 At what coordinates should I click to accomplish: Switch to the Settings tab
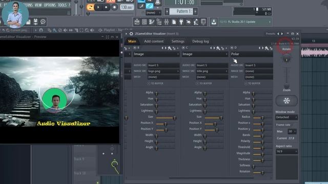pyautogui.click(x=178, y=41)
